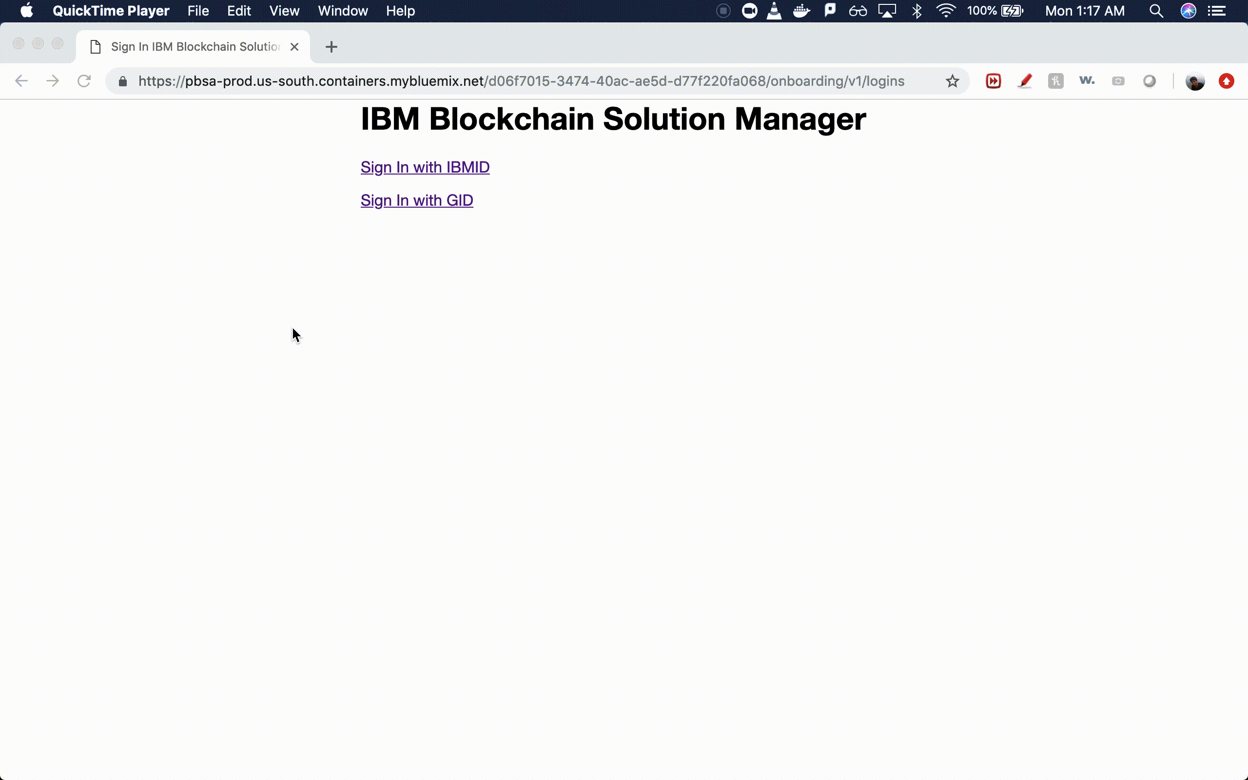This screenshot has height=780, width=1248.
Task: Open the Apple menu
Action: 26,11
